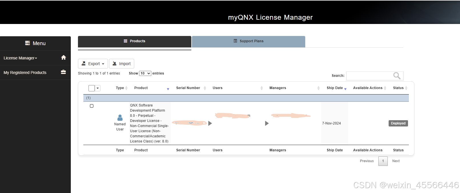Sort by the Status column arrows

coord(406,88)
